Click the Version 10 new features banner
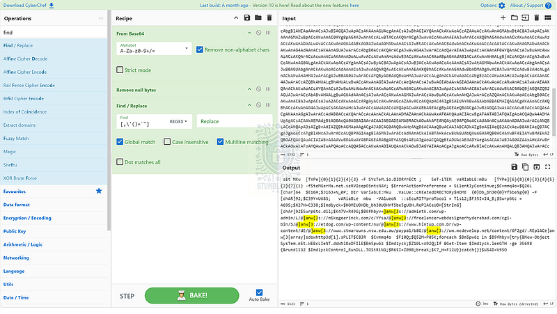This screenshot has height=314, width=557. [279, 6]
